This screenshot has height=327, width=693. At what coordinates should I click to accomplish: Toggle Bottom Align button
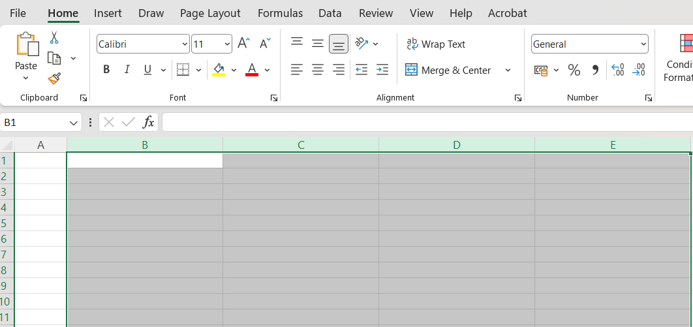pos(339,44)
